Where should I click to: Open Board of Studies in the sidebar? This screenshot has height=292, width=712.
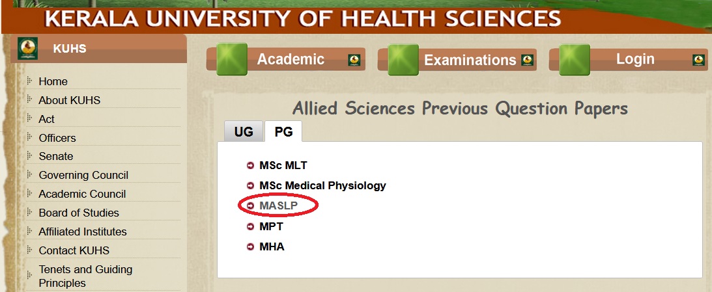click(x=79, y=213)
